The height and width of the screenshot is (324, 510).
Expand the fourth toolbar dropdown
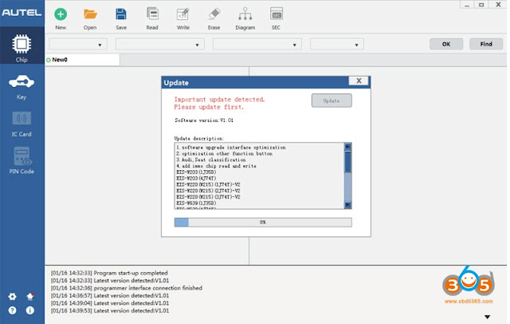pos(356,45)
